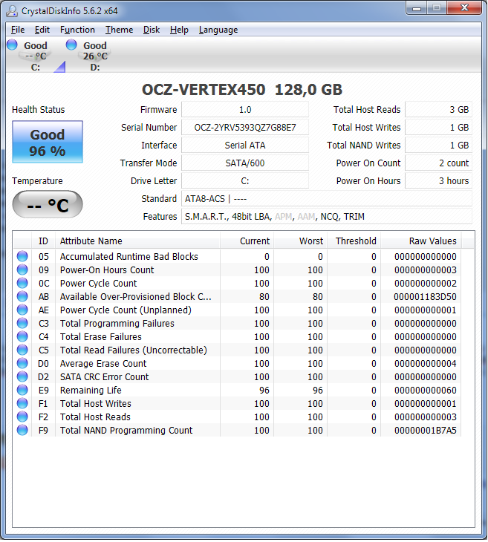Click raw value 000001183D50
The height and width of the screenshot is (542, 488).
[425, 296]
